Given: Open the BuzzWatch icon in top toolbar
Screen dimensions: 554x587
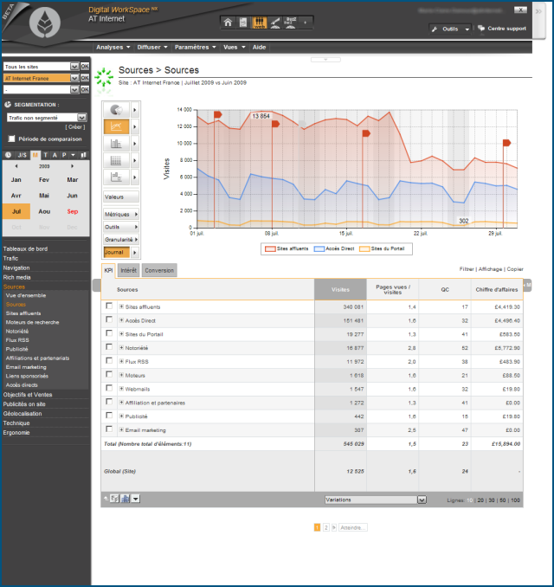Looking at the screenshot, I should (x=291, y=23).
